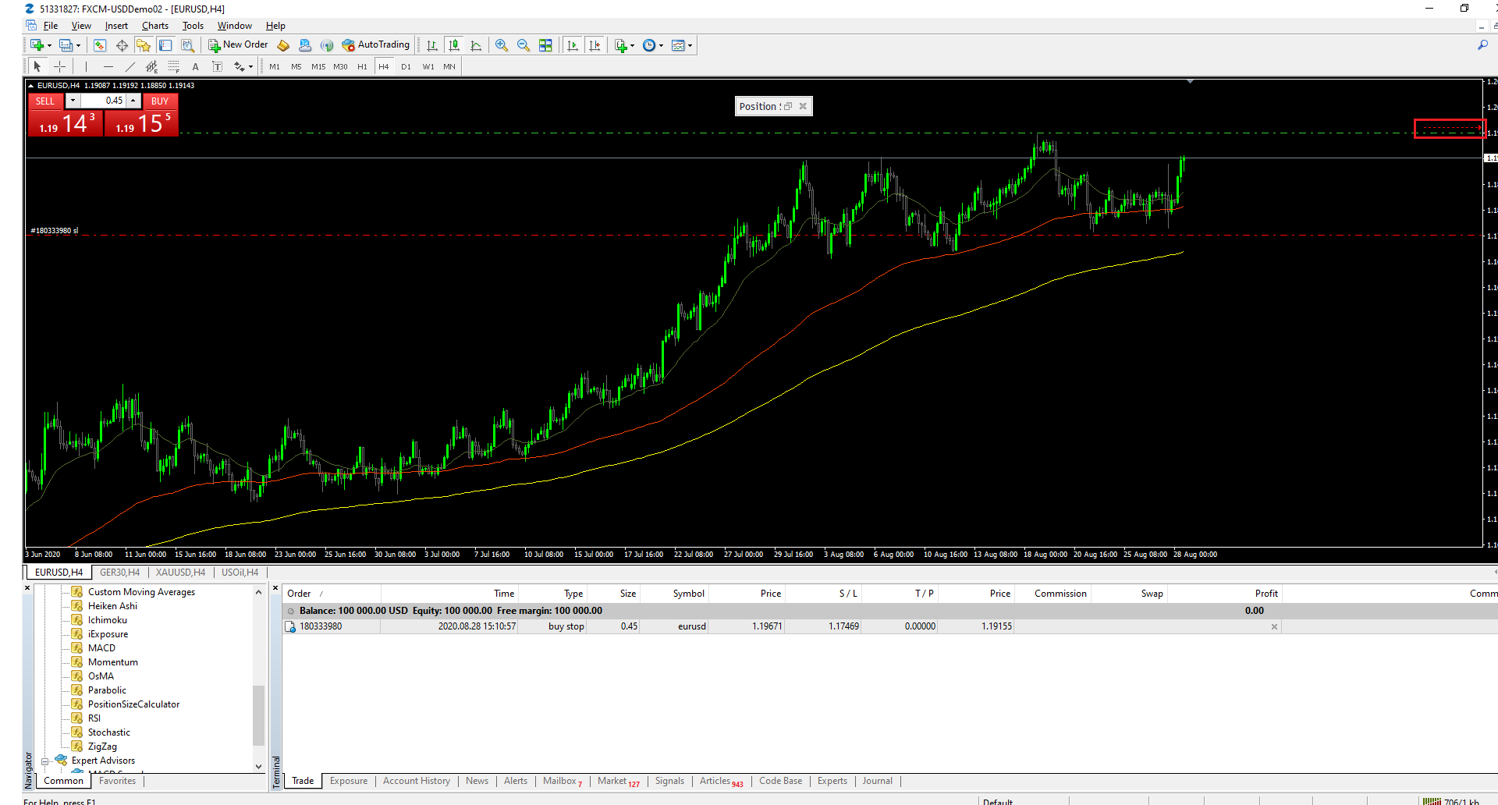Switch to the Account History tab
Viewport: 1498px width, 805px height.
pyautogui.click(x=416, y=781)
